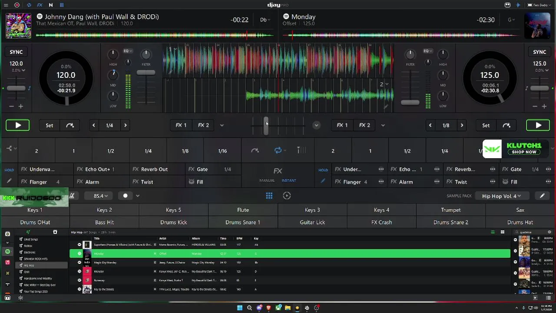Image resolution: width=556 pixels, height=313 pixels.
Task: Clear the guatema search field
Action: coord(549,232)
